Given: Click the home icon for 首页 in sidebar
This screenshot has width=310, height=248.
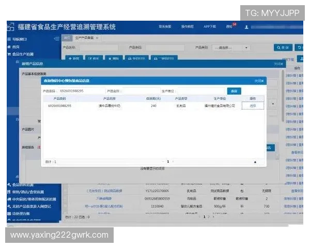Looking at the screenshot, I should [9, 47].
